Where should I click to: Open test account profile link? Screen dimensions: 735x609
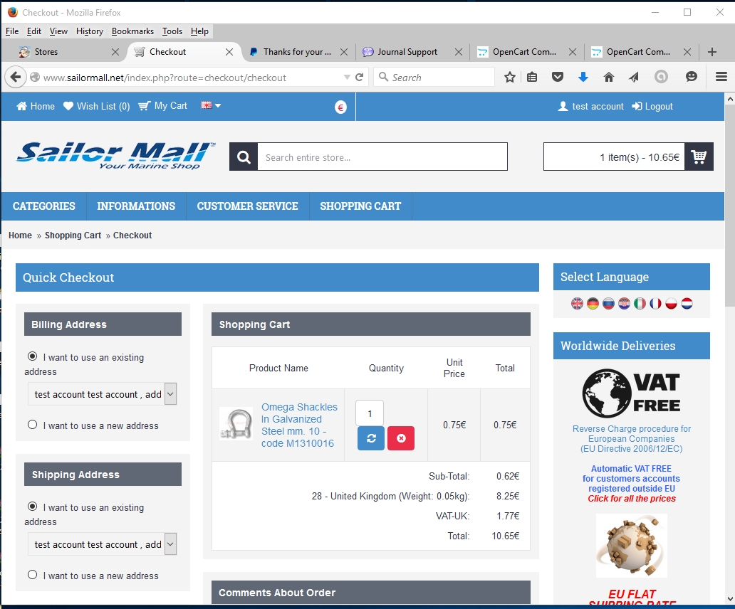590,106
